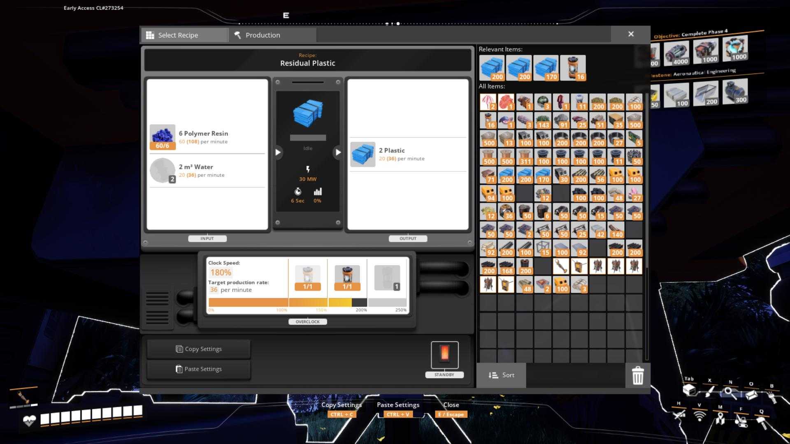Select the inventory stack of 143
The width and height of the screenshot is (790, 444).
coord(543,120)
